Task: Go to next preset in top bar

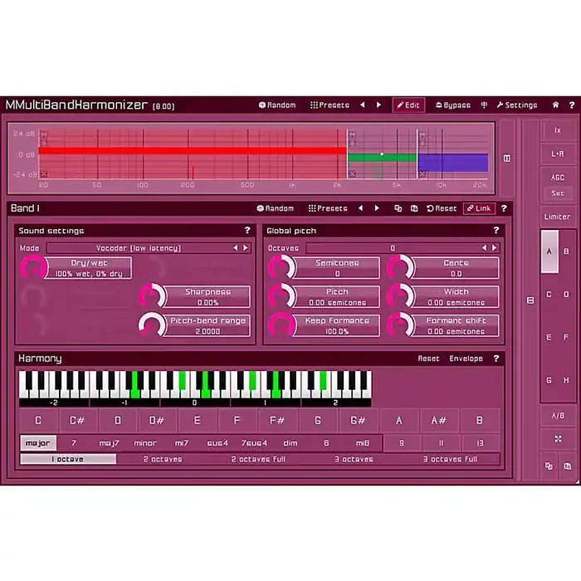Action: click(378, 105)
